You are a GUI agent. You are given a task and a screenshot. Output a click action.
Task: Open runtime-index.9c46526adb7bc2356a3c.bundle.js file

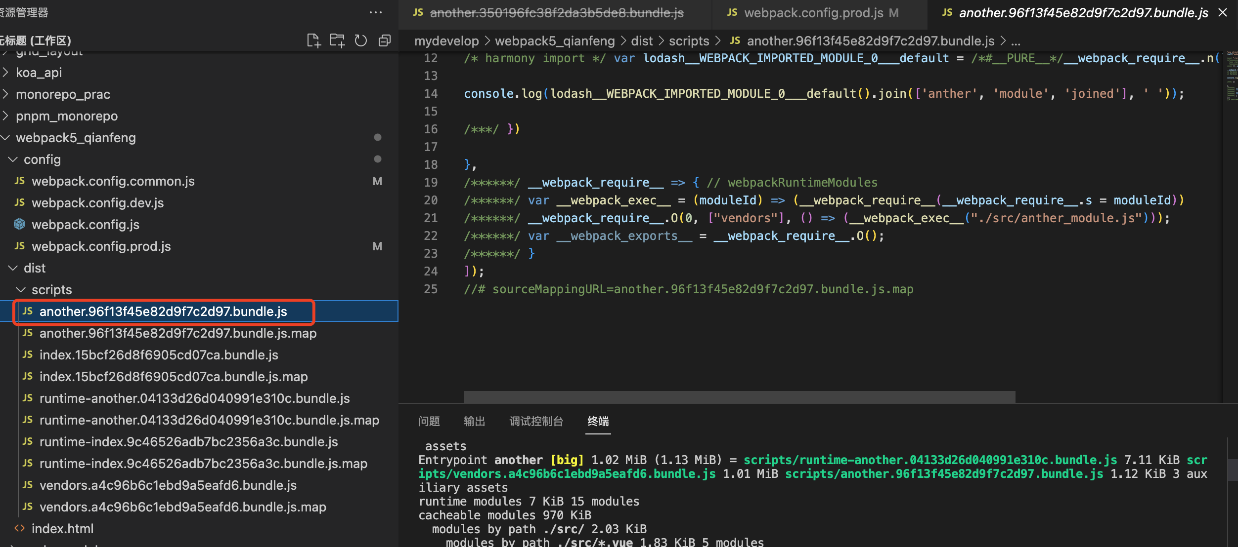tap(188, 442)
